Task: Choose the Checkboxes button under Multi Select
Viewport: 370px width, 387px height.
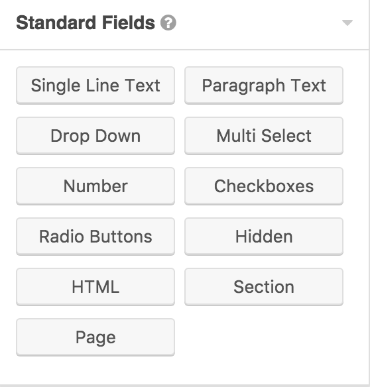Action: 264,186
